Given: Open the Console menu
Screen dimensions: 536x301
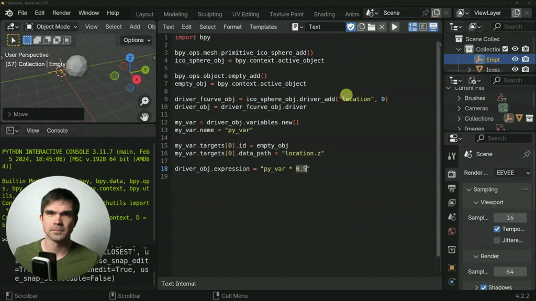Looking at the screenshot, I should tap(57, 131).
